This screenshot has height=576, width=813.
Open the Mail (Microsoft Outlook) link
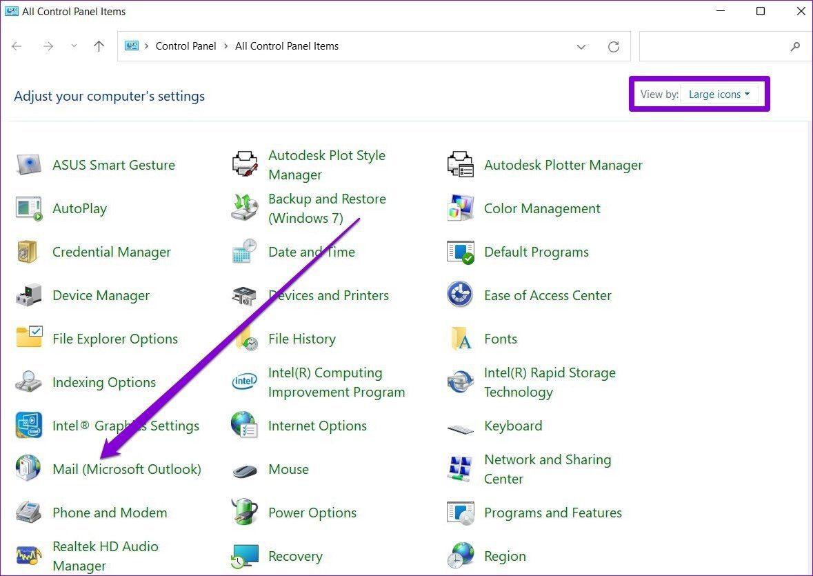(126, 468)
